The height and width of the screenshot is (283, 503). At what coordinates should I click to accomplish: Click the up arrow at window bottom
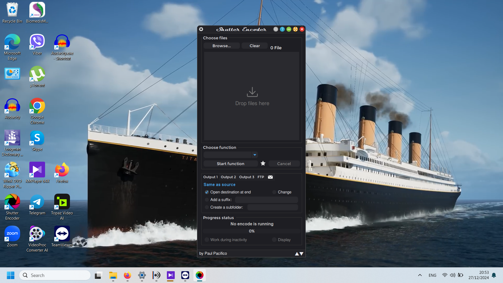point(297,254)
